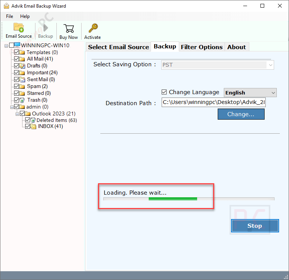289x280 pixels.
Task: Click the Backup toolbar arrow icon
Action: click(x=45, y=28)
